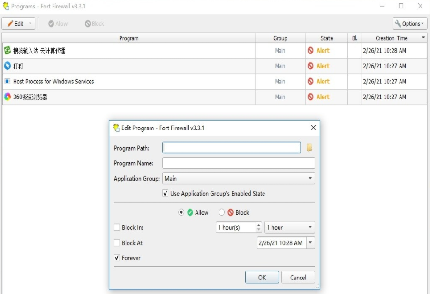Screen dimensions: 430x294
Task: Click the column menu arrow beside Creation Time
Action: coord(423,38)
